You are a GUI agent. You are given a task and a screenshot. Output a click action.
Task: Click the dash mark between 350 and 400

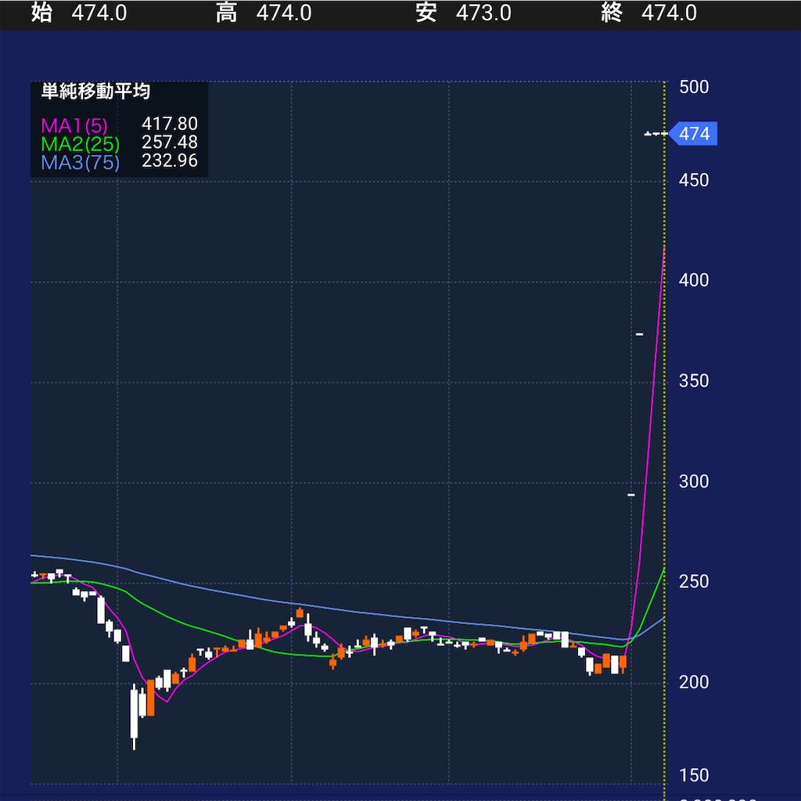(639, 334)
